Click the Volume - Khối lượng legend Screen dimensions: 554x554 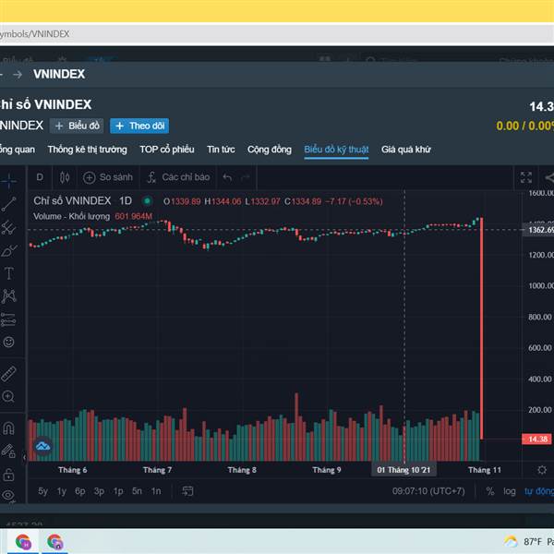pyautogui.click(x=71, y=216)
